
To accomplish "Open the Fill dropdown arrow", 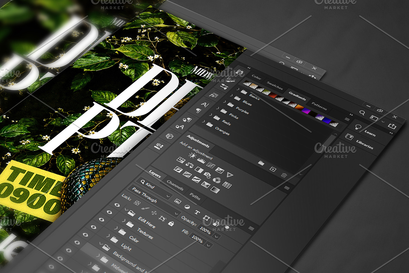I will pyautogui.click(x=209, y=245).
